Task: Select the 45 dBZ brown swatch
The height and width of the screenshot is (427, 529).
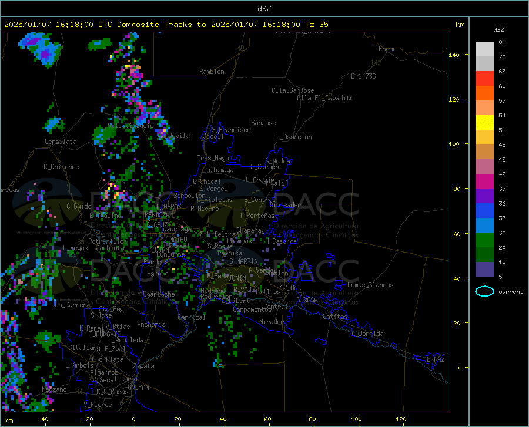Action: coord(484,152)
